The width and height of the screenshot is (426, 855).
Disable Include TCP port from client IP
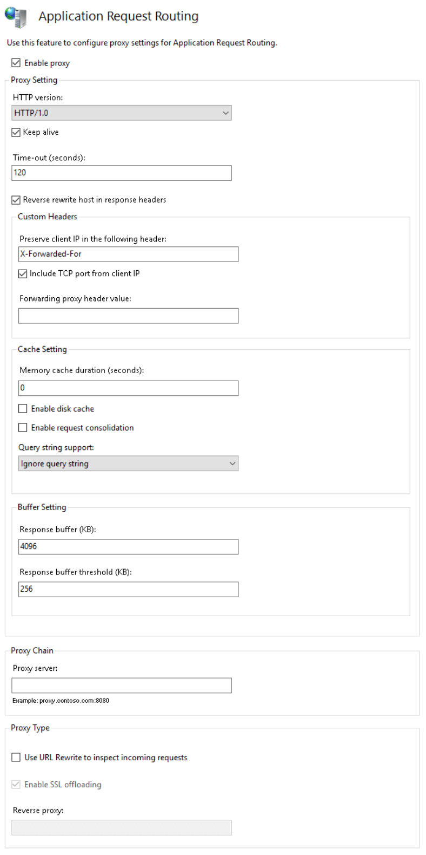coord(22,273)
